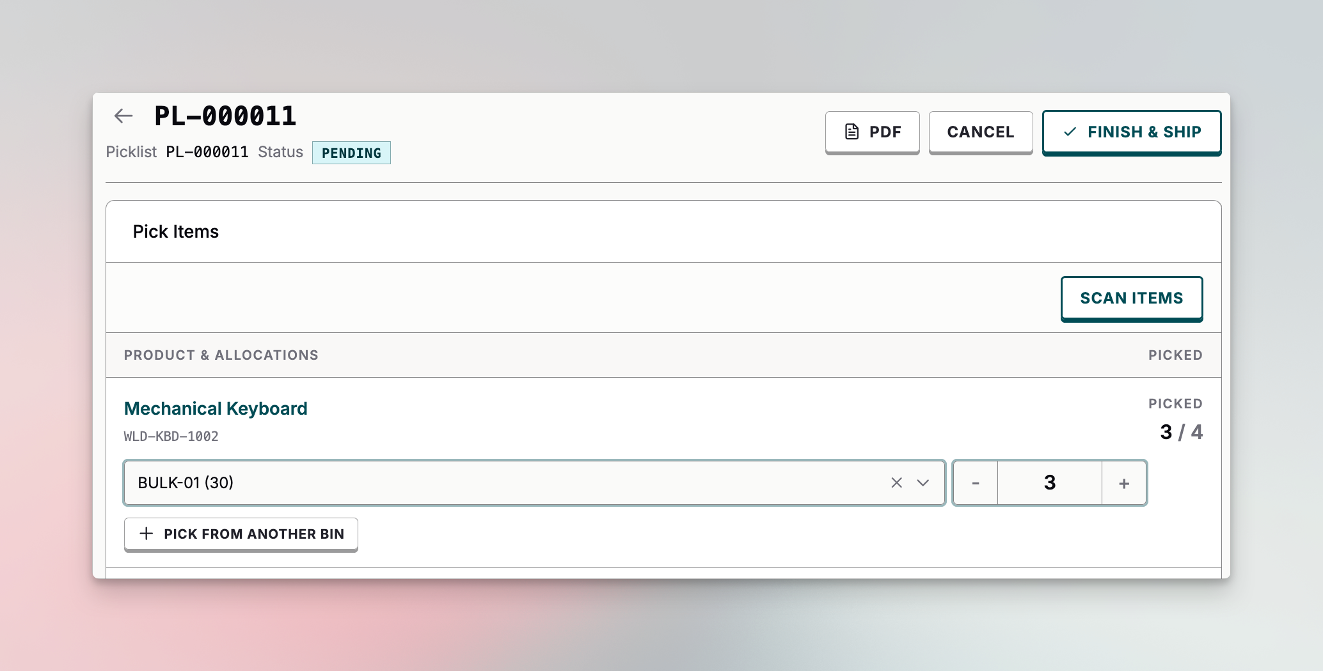
Task: Click the PRODUCT & ALLOCATIONS column header
Action: [221, 355]
